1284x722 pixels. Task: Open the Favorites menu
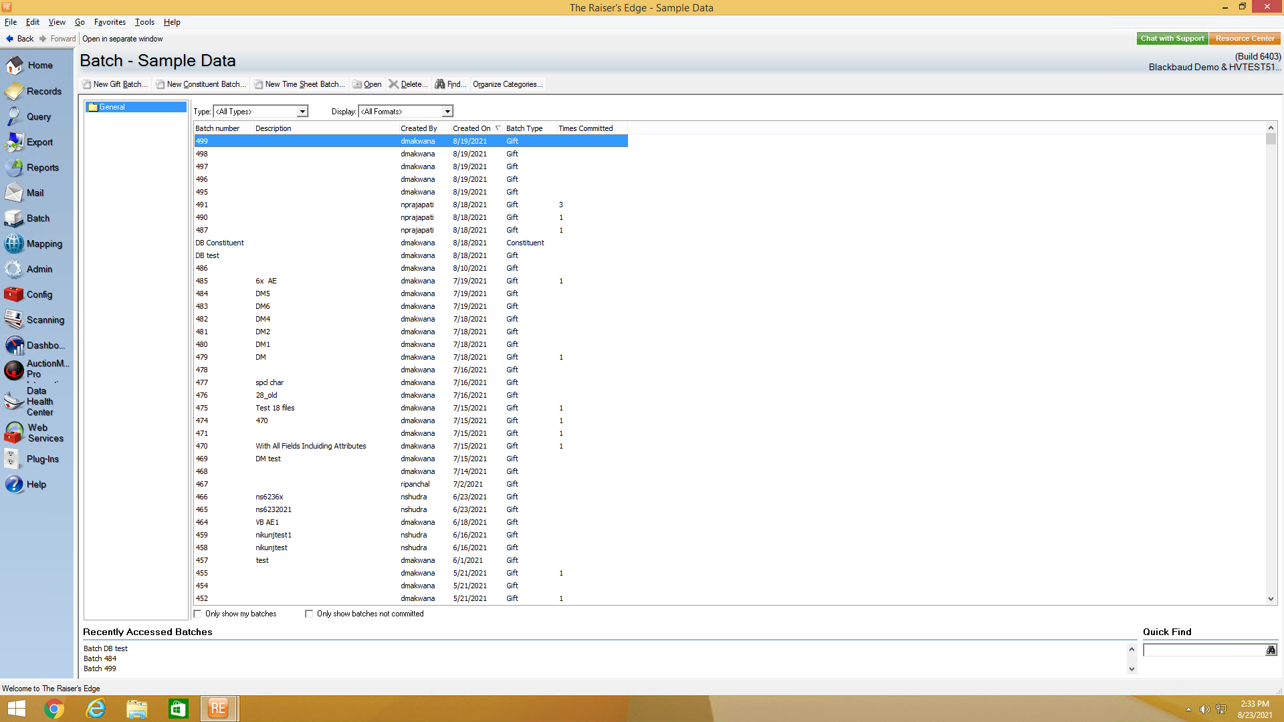pyautogui.click(x=110, y=22)
